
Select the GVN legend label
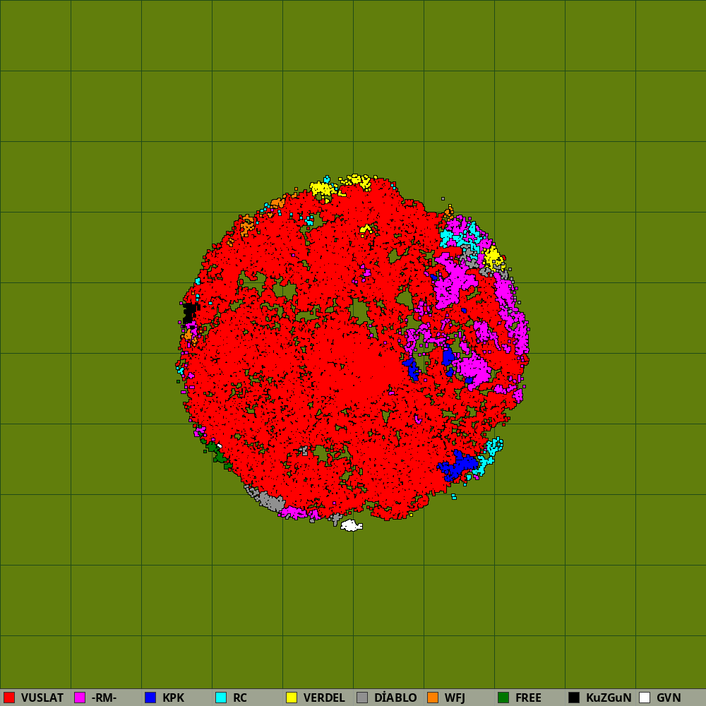pos(669,698)
